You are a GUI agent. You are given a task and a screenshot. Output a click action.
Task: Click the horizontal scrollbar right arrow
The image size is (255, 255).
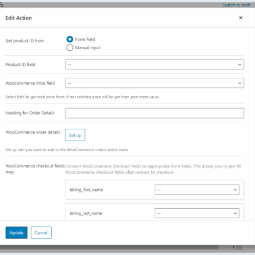(x=234, y=247)
